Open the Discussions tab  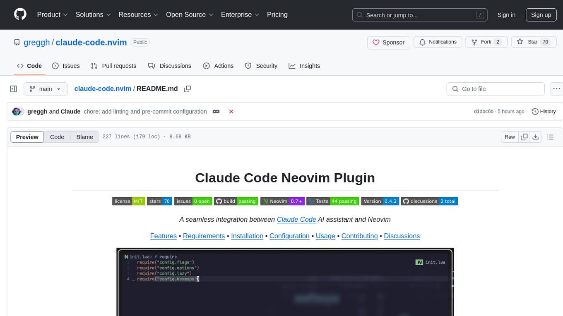click(170, 66)
